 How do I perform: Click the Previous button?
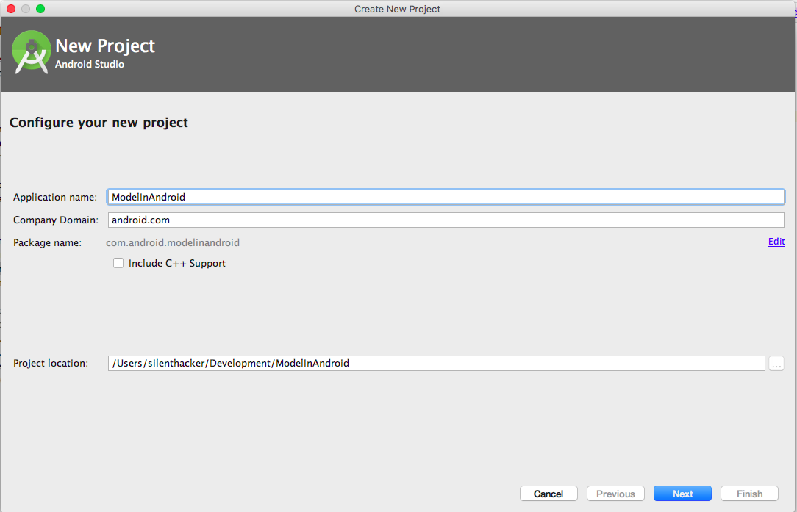tap(615, 494)
